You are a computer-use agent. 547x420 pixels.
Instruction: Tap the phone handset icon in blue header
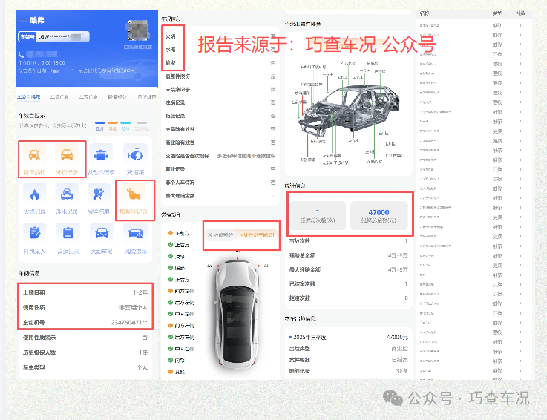point(22,54)
